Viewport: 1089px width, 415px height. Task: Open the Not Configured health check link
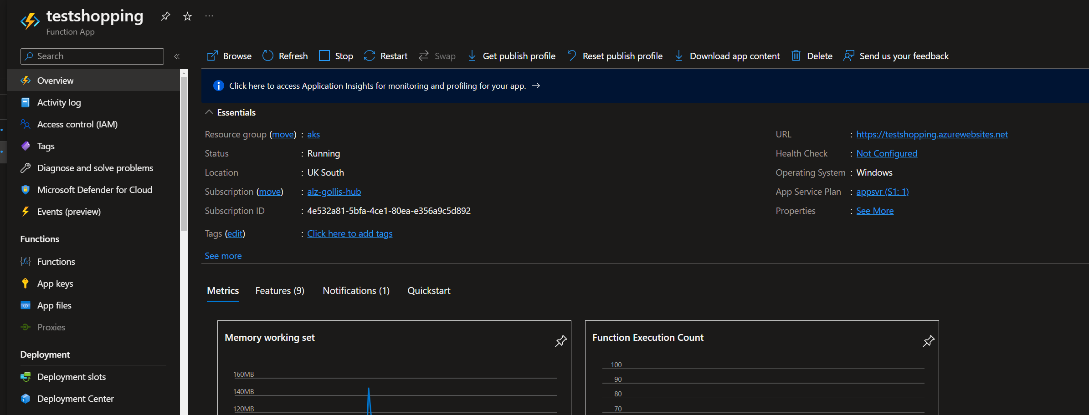887,153
